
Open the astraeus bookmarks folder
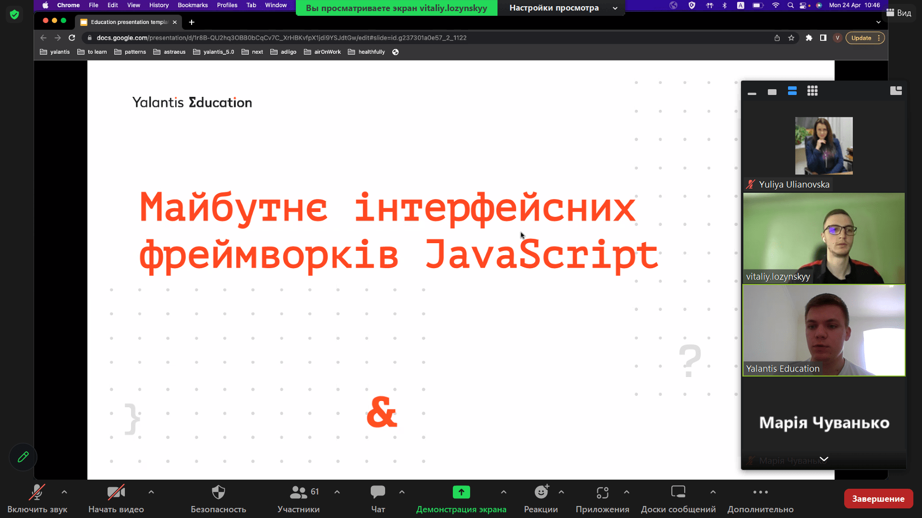click(x=169, y=52)
